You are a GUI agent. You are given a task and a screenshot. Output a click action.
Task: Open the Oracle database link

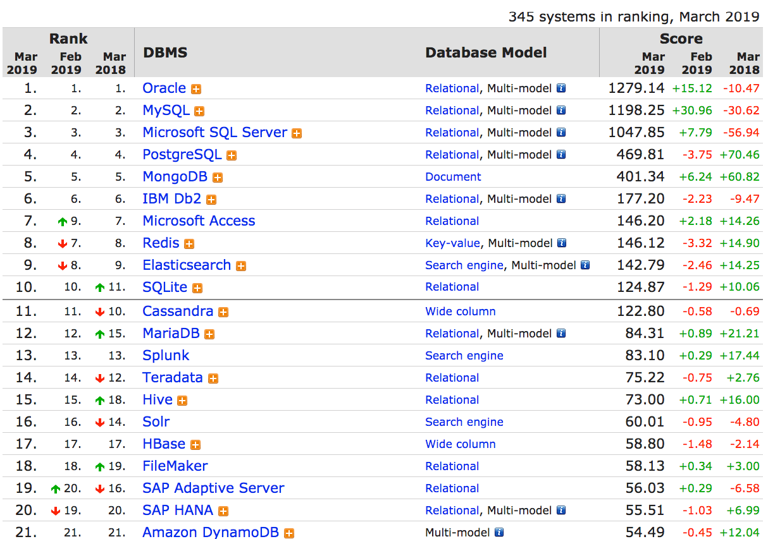[x=164, y=88]
